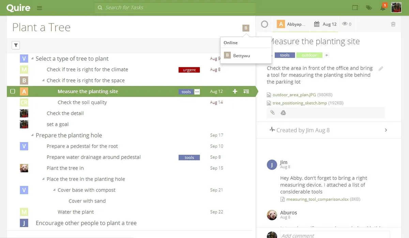409x238 pixels.
Task: Collapse the 'Select a type of tree to plant' task
Action: point(32,58)
